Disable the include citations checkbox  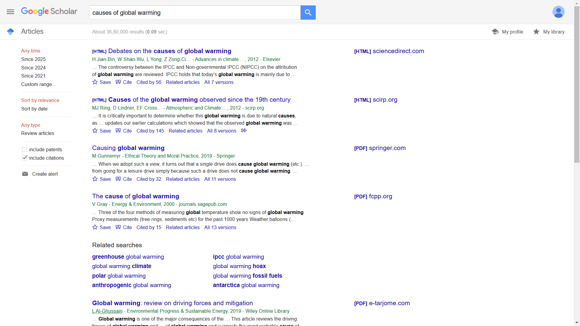click(24, 158)
